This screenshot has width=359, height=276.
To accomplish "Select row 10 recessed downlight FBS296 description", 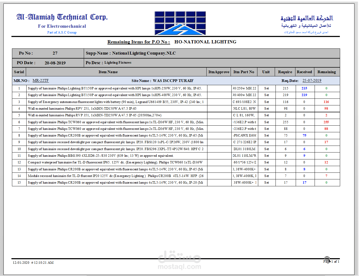I will (116, 149).
